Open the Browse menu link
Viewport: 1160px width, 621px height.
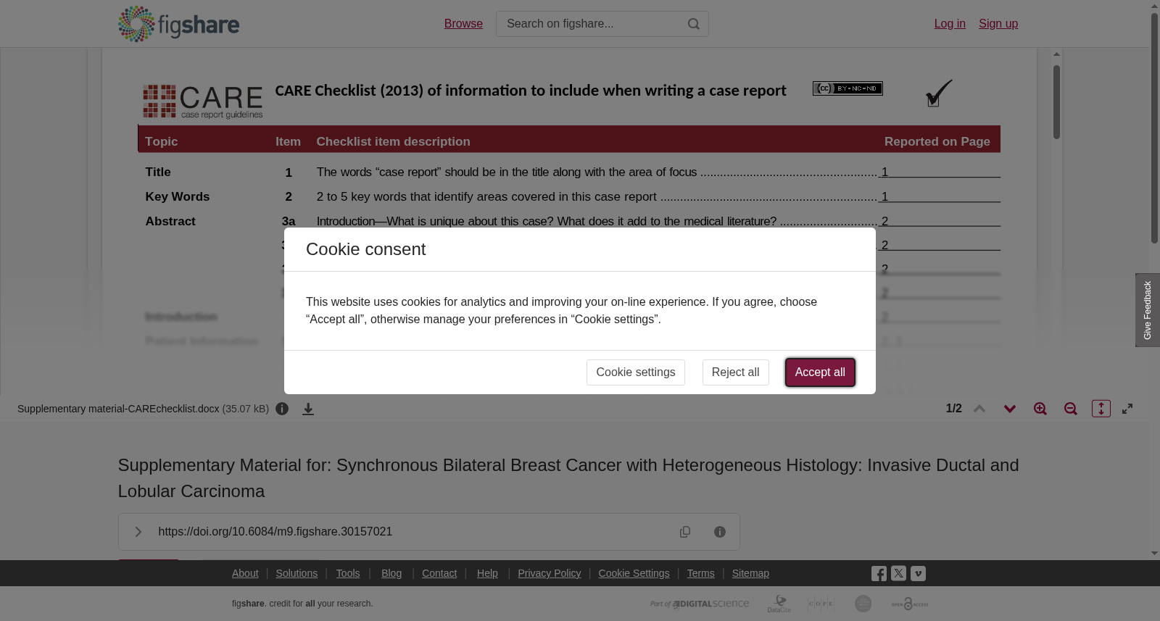pos(463,24)
